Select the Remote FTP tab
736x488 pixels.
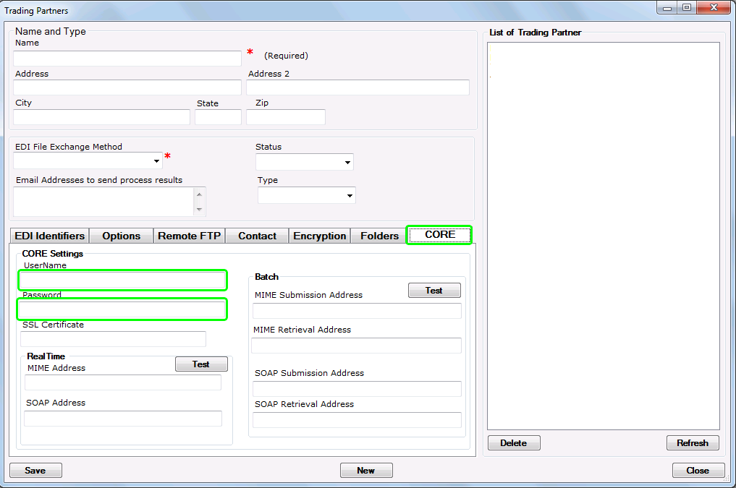(x=189, y=236)
